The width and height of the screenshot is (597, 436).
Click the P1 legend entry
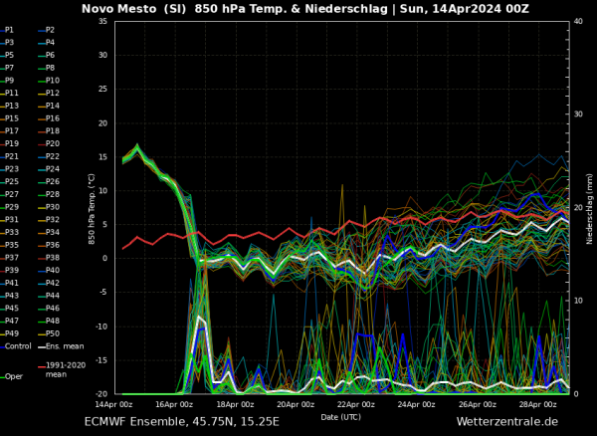10,30
